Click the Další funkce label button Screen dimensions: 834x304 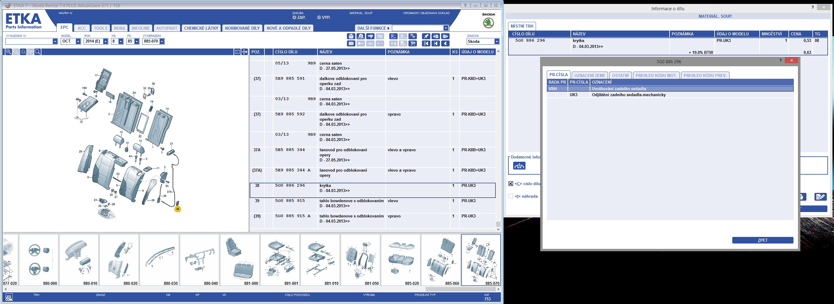coord(373,28)
